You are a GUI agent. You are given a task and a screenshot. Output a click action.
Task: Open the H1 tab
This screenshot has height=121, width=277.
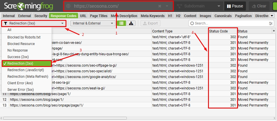[x=170, y=16]
